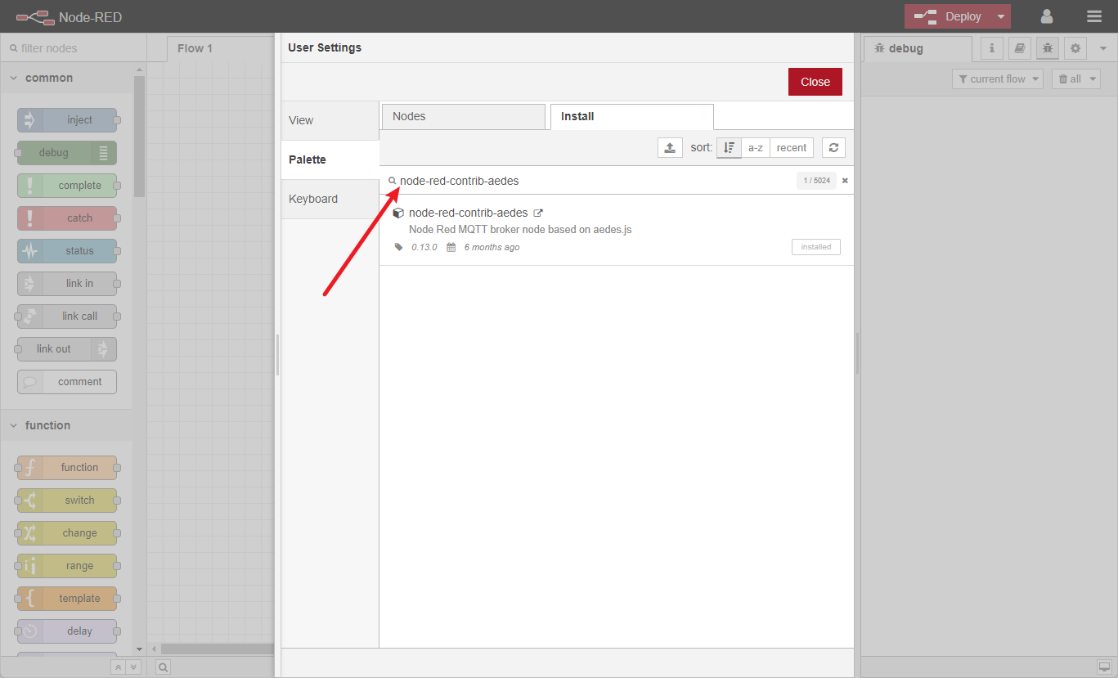Collapse the common palette category
This screenshot has width=1118, height=678.
pyautogui.click(x=67, y=78)
